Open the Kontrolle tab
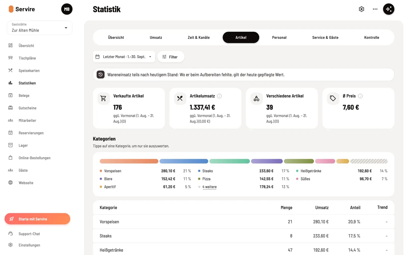The image size is (408, 255). [372, 37]
